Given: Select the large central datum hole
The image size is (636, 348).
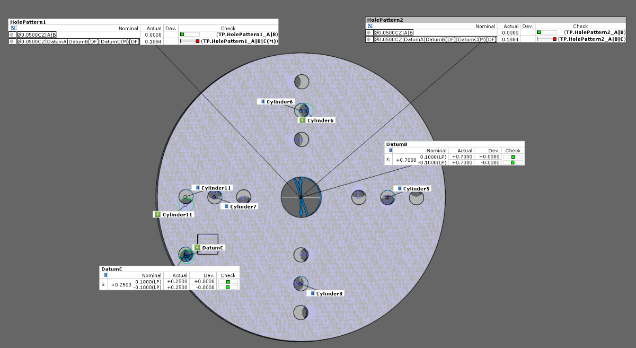Looking at the screenshot, I should pyautogui.click(x=301, y=197).
